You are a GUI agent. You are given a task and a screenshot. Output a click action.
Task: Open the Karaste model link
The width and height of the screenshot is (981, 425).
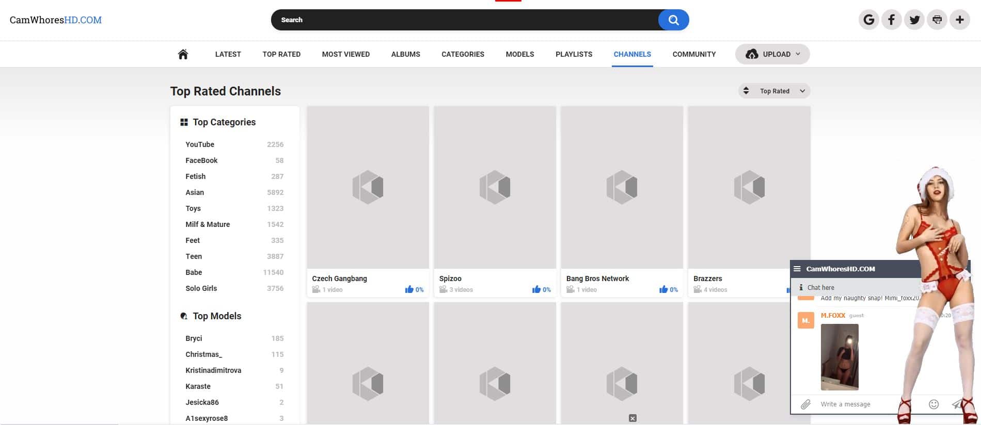(x=198, y=386)
